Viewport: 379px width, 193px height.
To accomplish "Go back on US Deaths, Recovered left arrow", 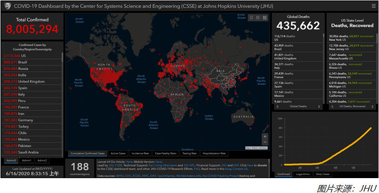I will [x=332, y=106].
